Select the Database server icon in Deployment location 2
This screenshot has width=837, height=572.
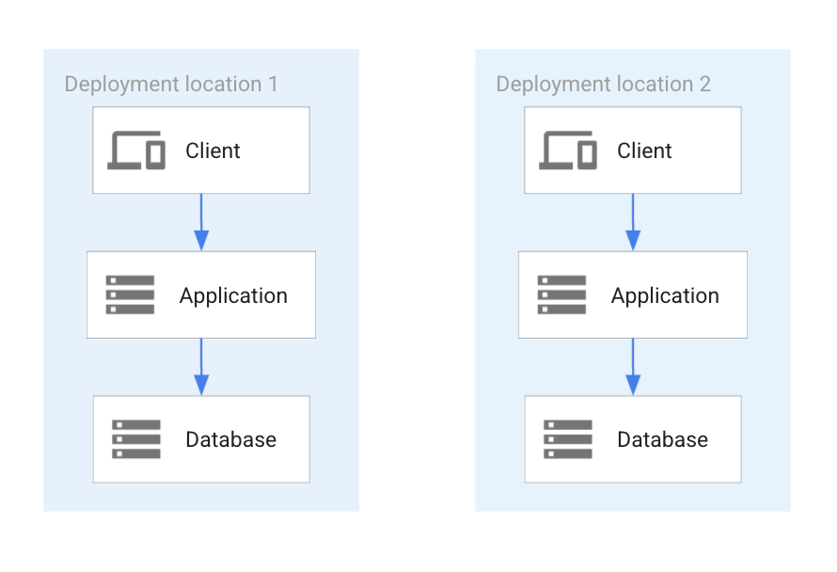point(565,438)
